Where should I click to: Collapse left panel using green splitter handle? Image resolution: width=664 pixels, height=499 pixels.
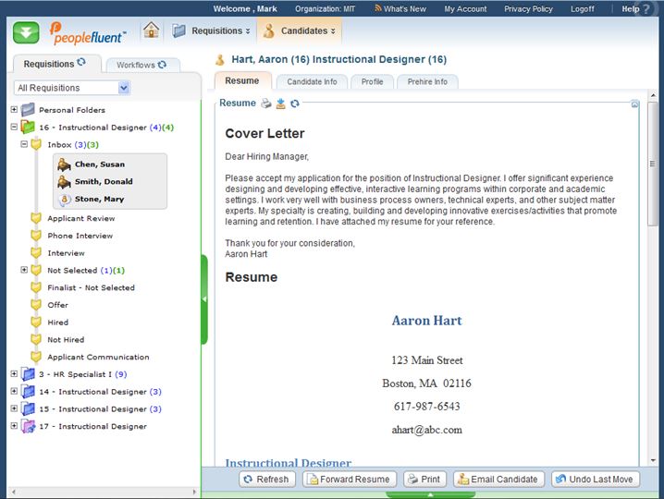point(204,299)
